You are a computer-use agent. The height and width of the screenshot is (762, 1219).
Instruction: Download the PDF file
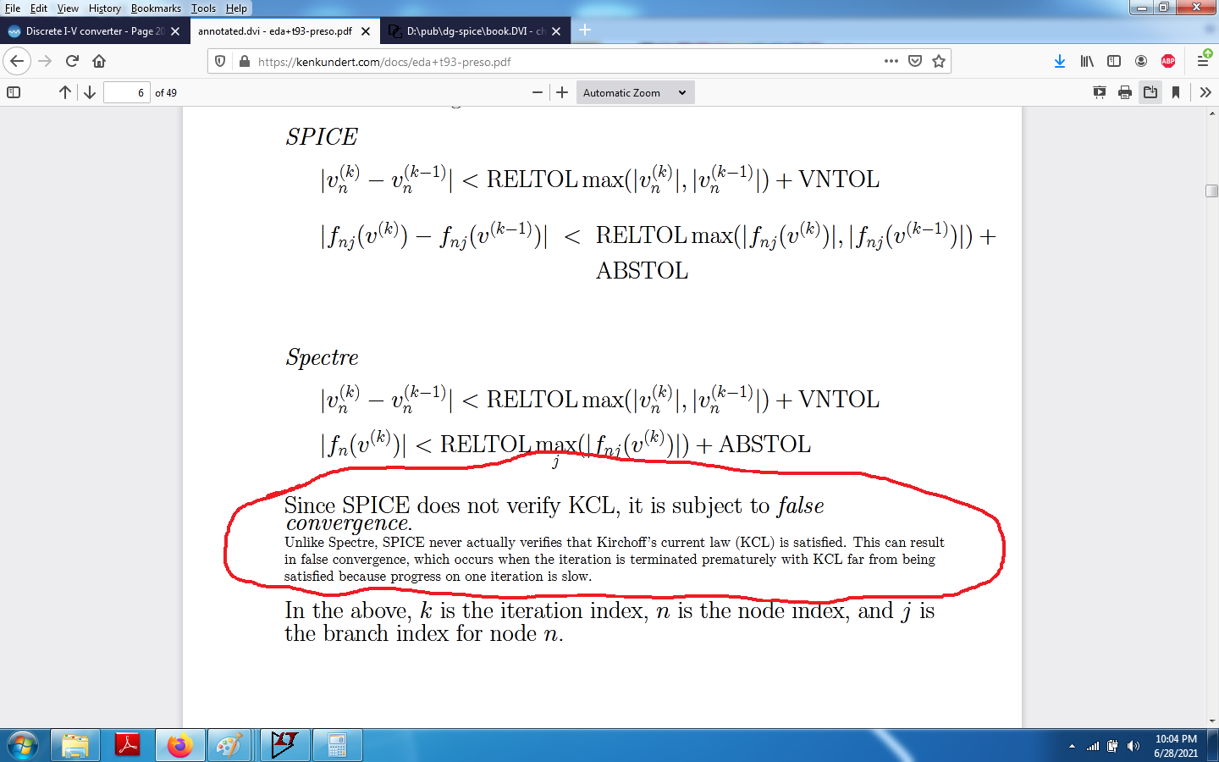[x=1150, y=92]
